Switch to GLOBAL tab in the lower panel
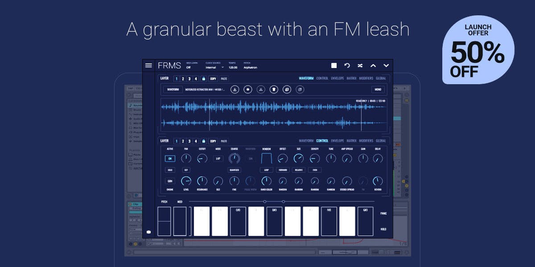The width and height of the screenshot is (535, 267). (x=381, y=141)
